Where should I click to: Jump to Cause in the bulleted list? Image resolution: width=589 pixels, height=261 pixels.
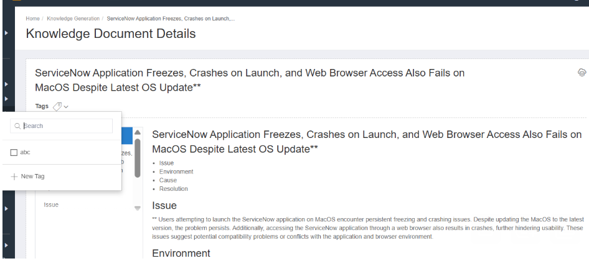[168, 180]
